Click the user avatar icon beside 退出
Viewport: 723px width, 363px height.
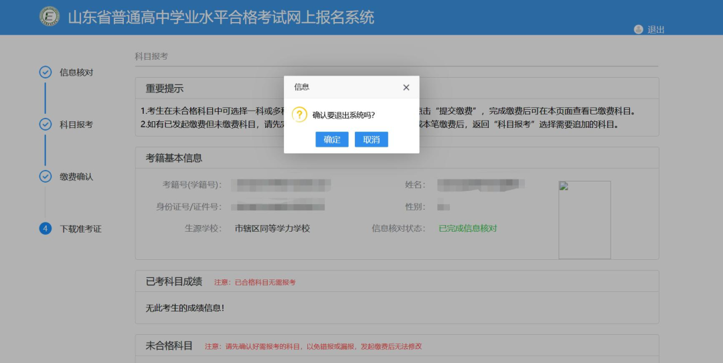(638, 29)
